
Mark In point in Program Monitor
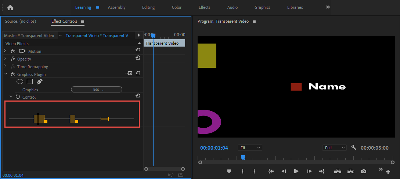(x=242, y=171)
